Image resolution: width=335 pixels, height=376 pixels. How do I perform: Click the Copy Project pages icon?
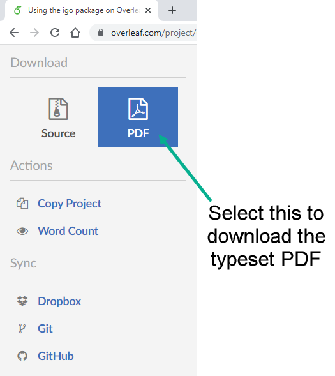pos(22,204)
